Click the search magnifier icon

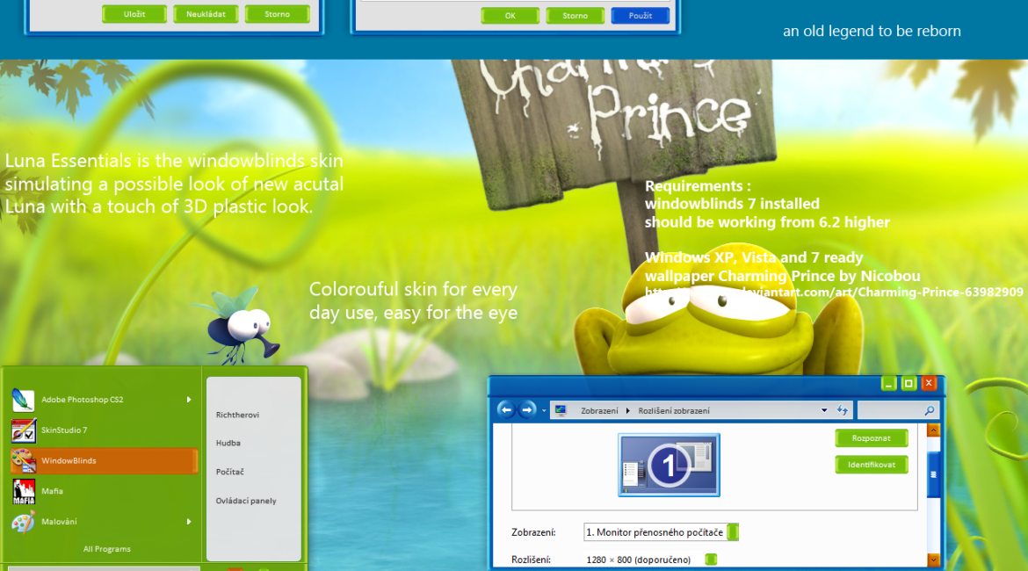click(929, 410)
